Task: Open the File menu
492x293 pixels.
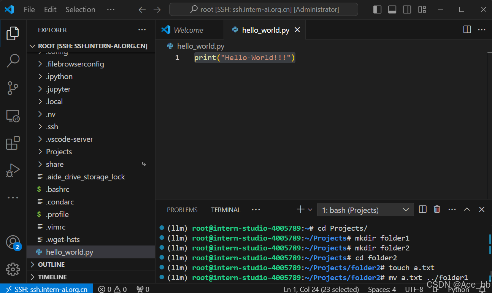Action: 29,10
